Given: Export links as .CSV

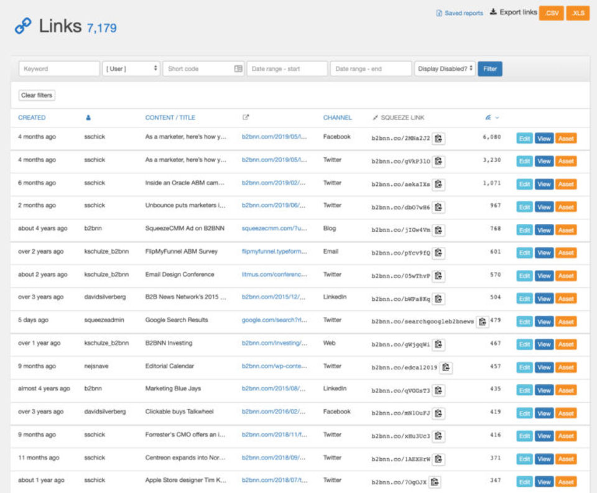Looking at the screenshot, I should [552, 13].
